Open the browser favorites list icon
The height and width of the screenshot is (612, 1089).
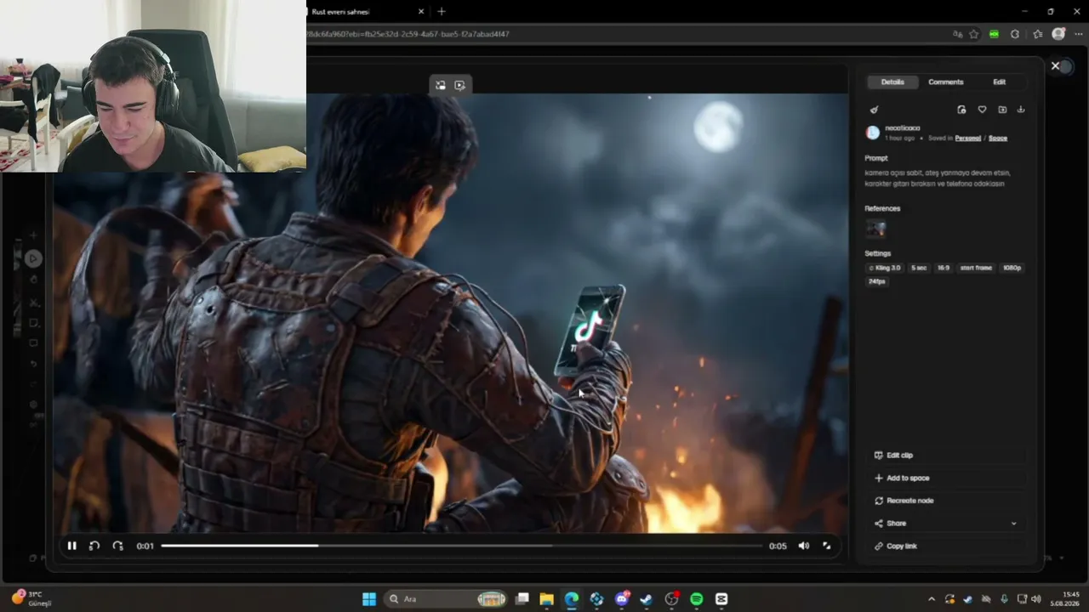(x=1038, y=34)
